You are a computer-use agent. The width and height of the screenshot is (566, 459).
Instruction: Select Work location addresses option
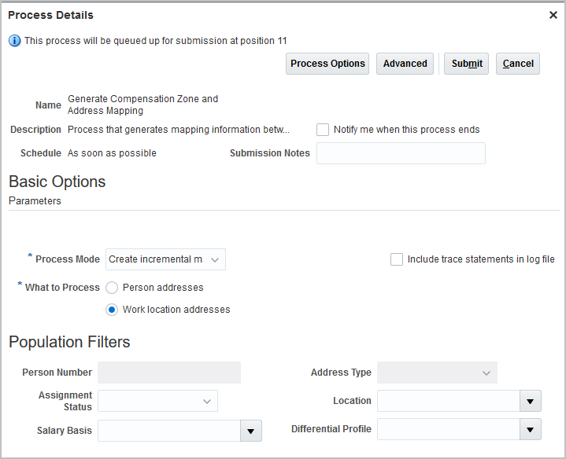(x=112, y=310)
